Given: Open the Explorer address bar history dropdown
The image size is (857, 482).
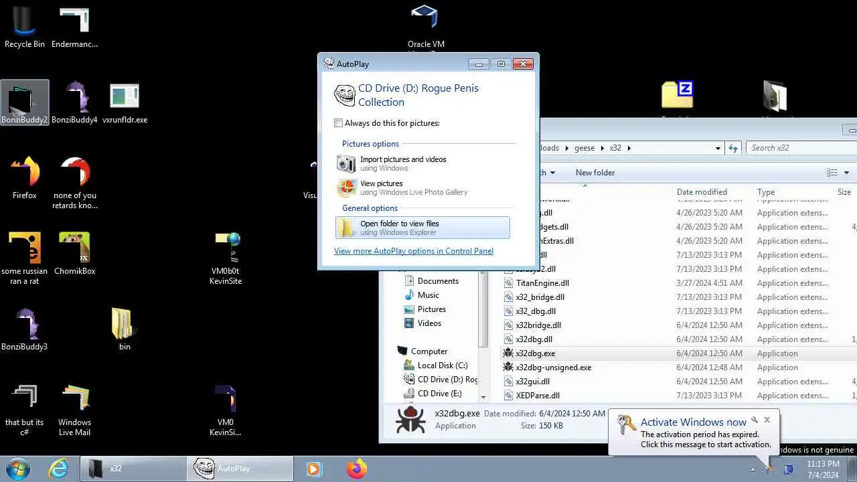Looking at the screenshot, I should [718, 148].
